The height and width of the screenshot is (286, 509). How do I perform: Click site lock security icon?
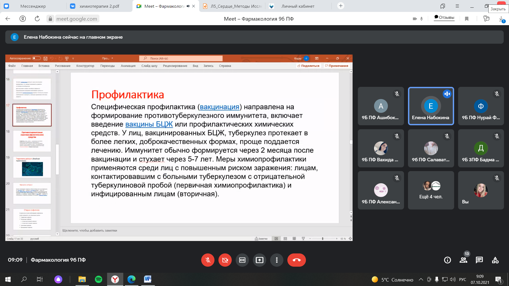point(50,19)
